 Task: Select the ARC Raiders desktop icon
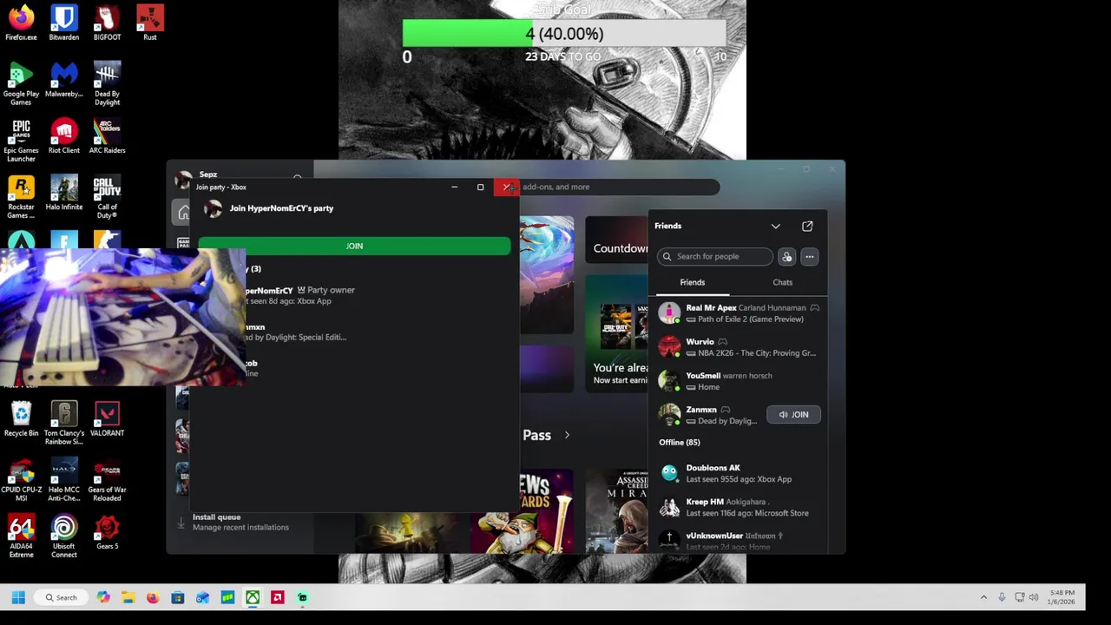click(x=107, y=136)
